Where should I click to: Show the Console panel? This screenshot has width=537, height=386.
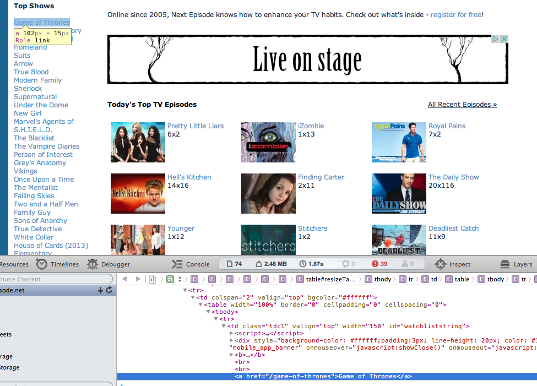pos(191,264)
